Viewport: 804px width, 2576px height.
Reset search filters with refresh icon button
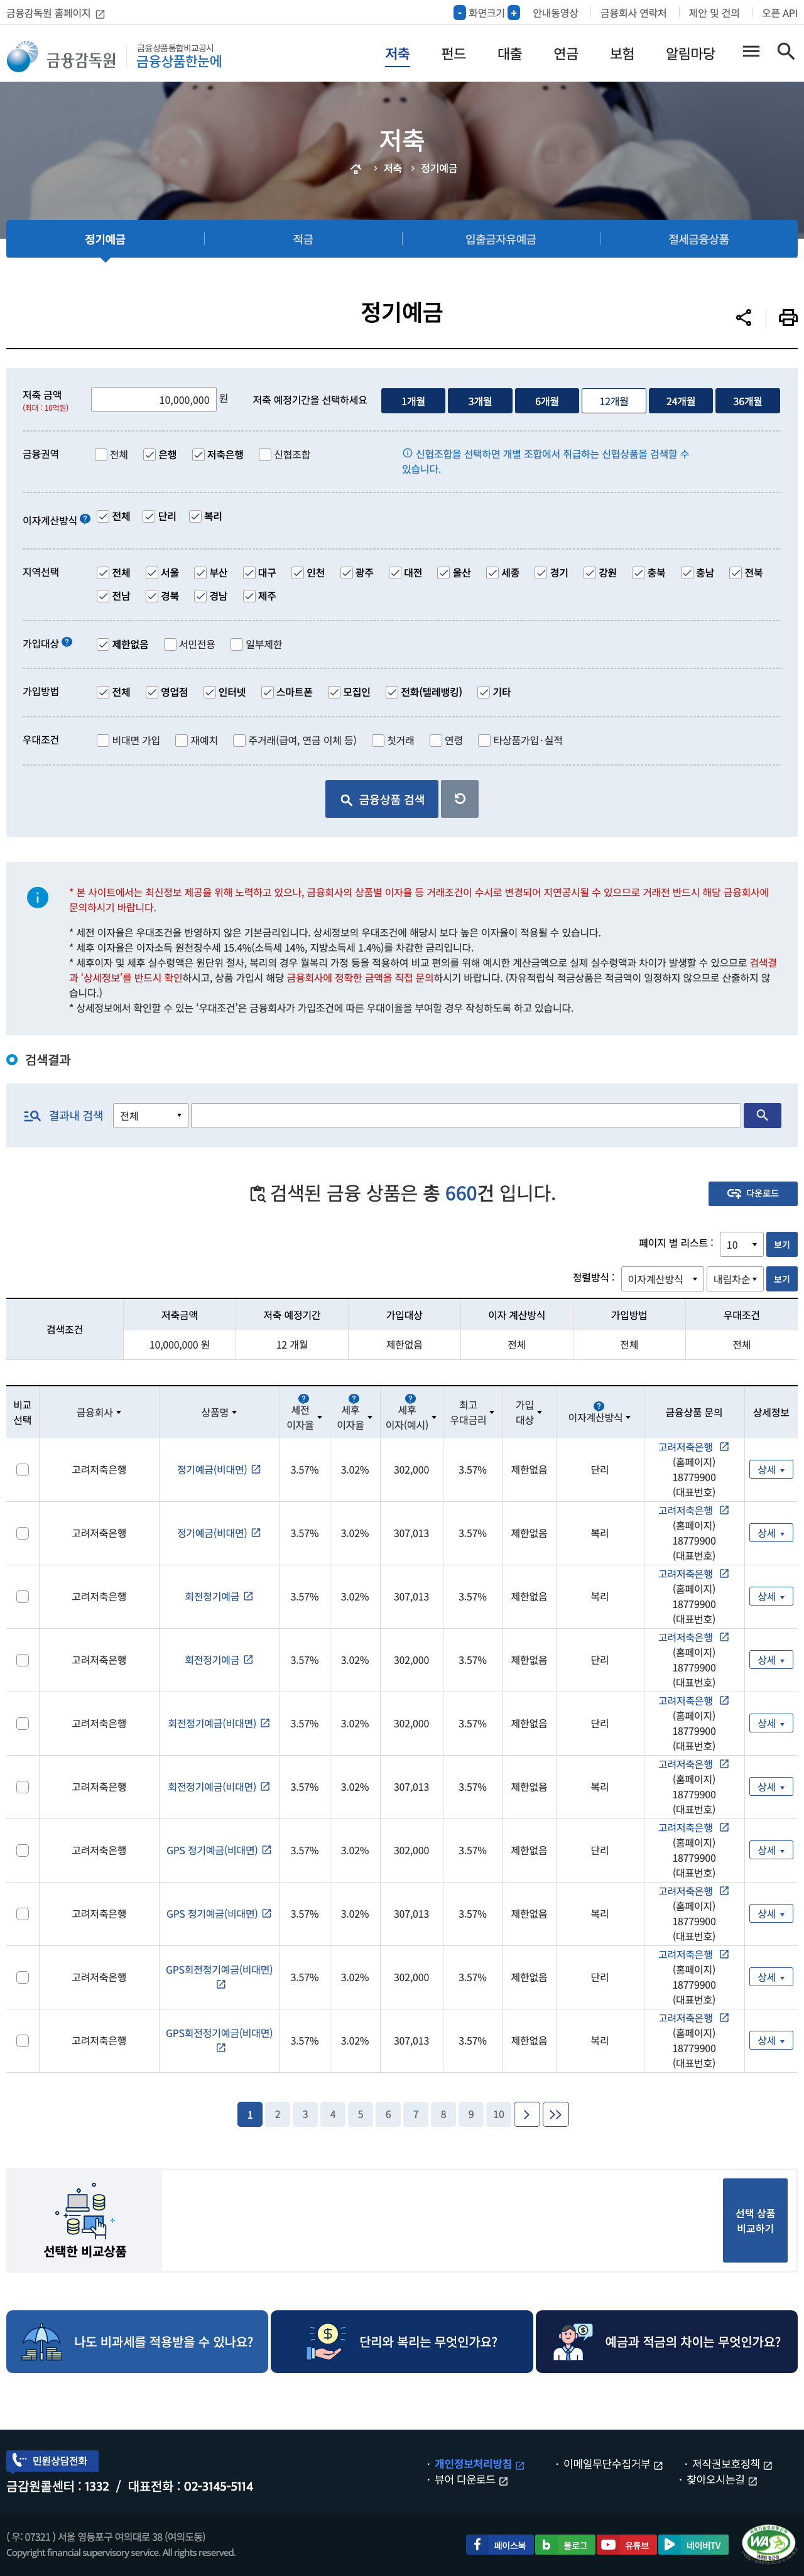tap(460, 799)
